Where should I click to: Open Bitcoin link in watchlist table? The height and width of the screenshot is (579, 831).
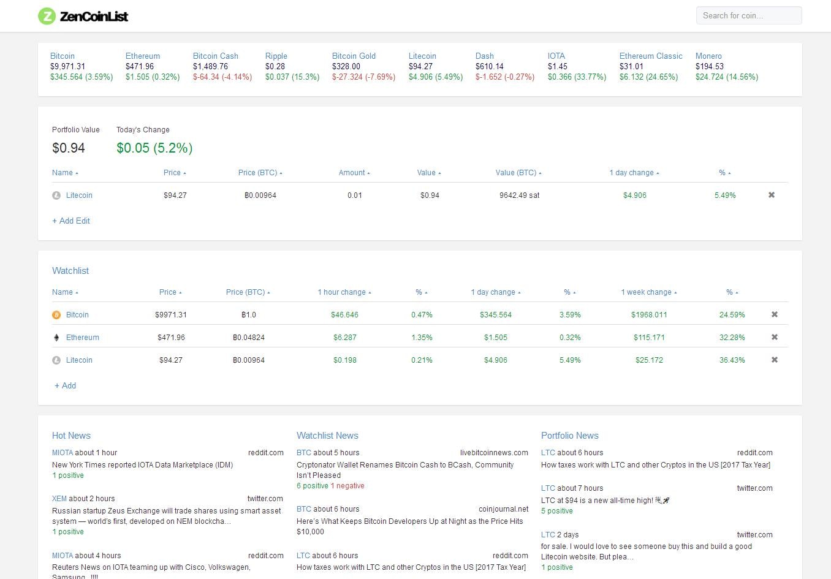(77, 315)
